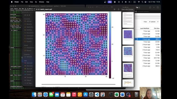Click the Quick Look markup icon
The height and width of the screenshot is (99, 177).
(x=114, y=9)
